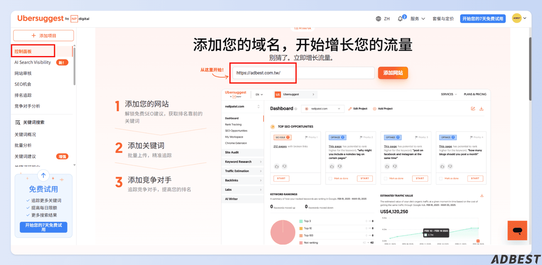Check Mark as done on Priority 2 card
The width and height of the screenshot is (542, 265).
coord(330,178)
